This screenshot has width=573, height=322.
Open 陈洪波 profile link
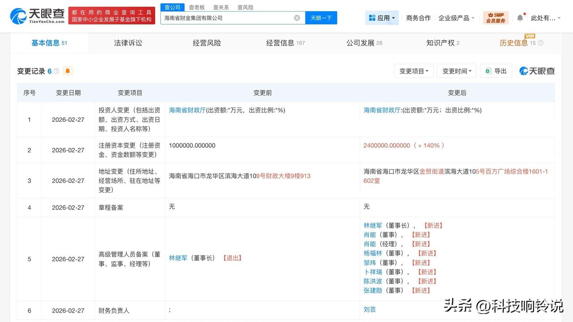tap(373, 281)
